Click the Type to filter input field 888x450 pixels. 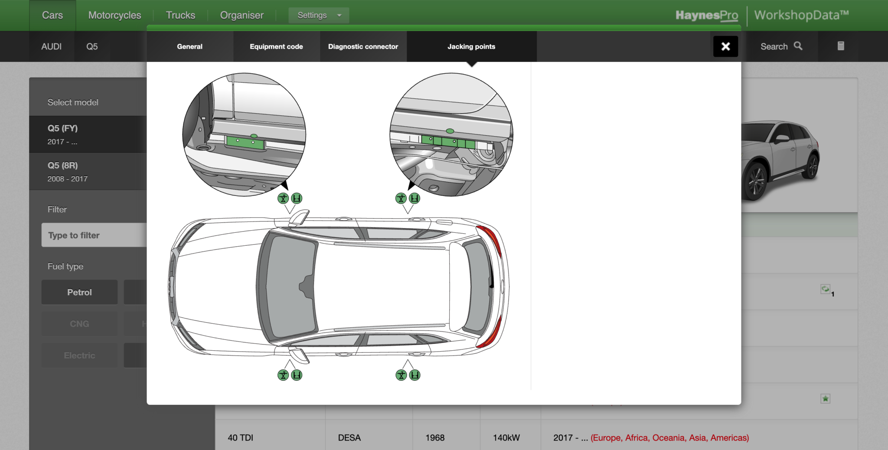point(94,235)
